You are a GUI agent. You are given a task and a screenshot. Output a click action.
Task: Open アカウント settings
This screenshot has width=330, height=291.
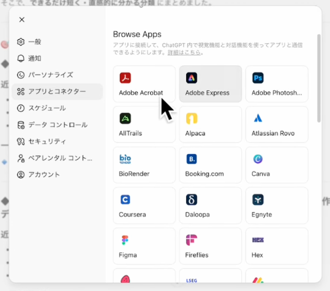[44, 175]
